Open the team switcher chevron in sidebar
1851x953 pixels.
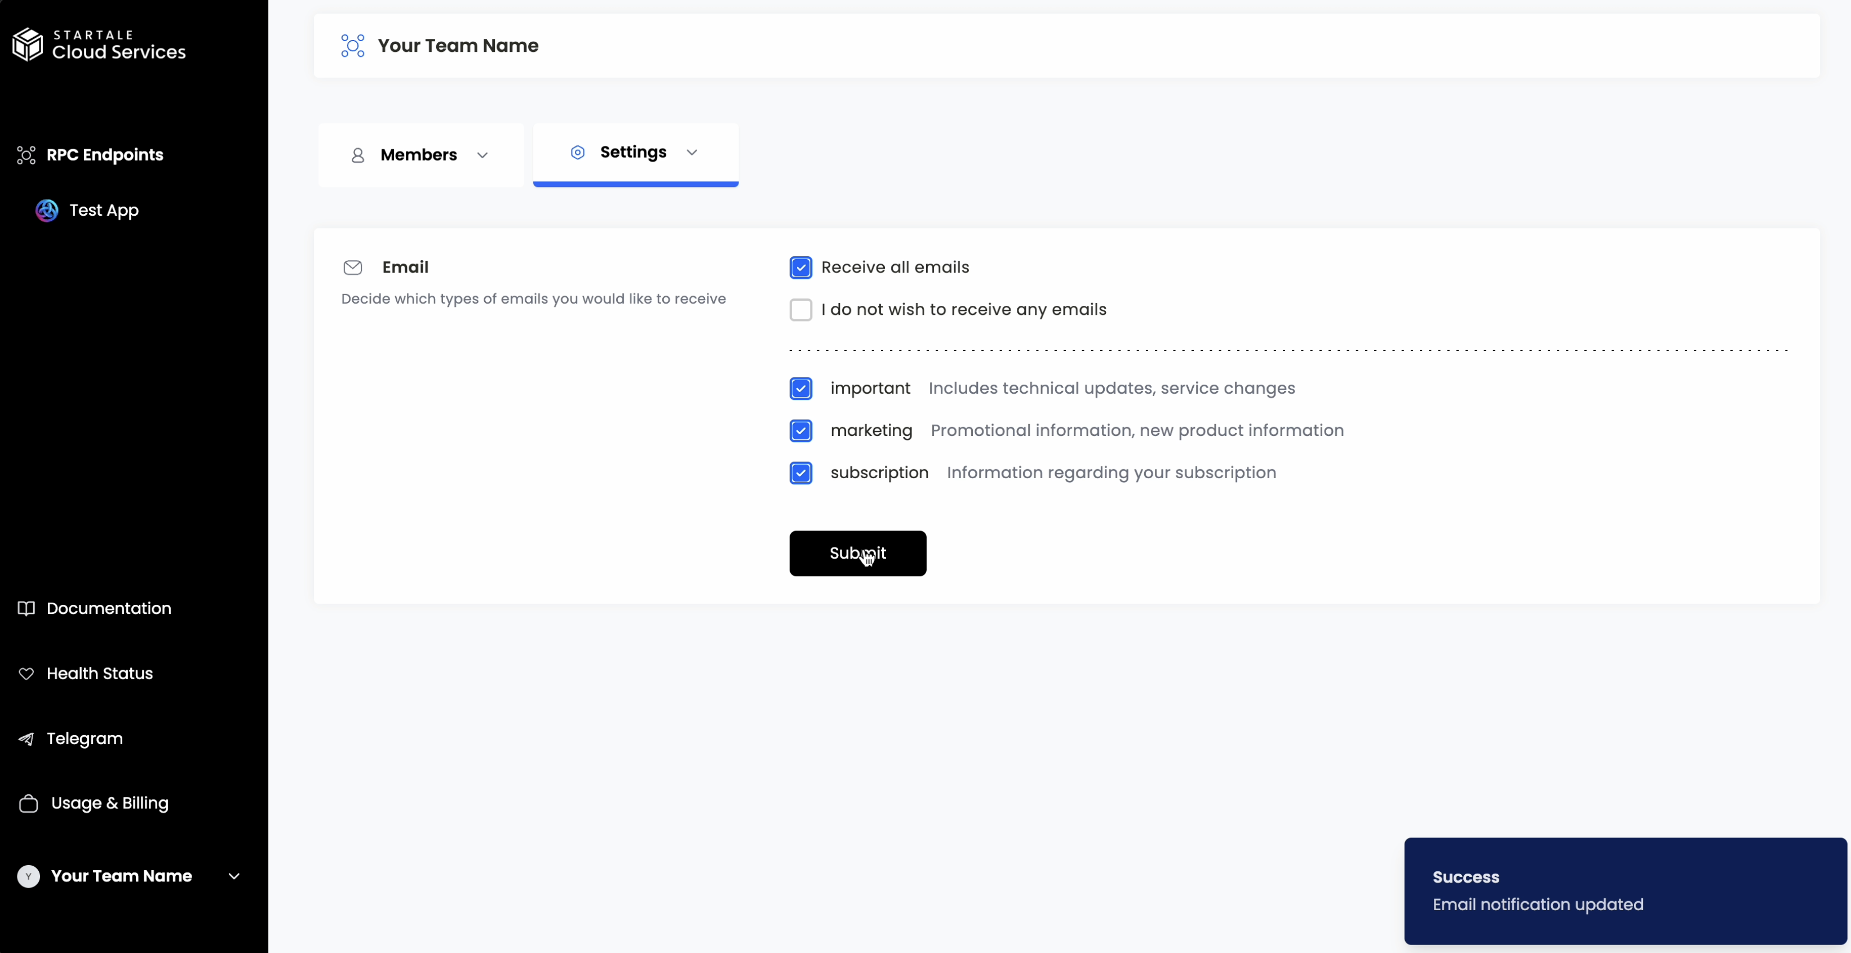[x=234, y=876]
